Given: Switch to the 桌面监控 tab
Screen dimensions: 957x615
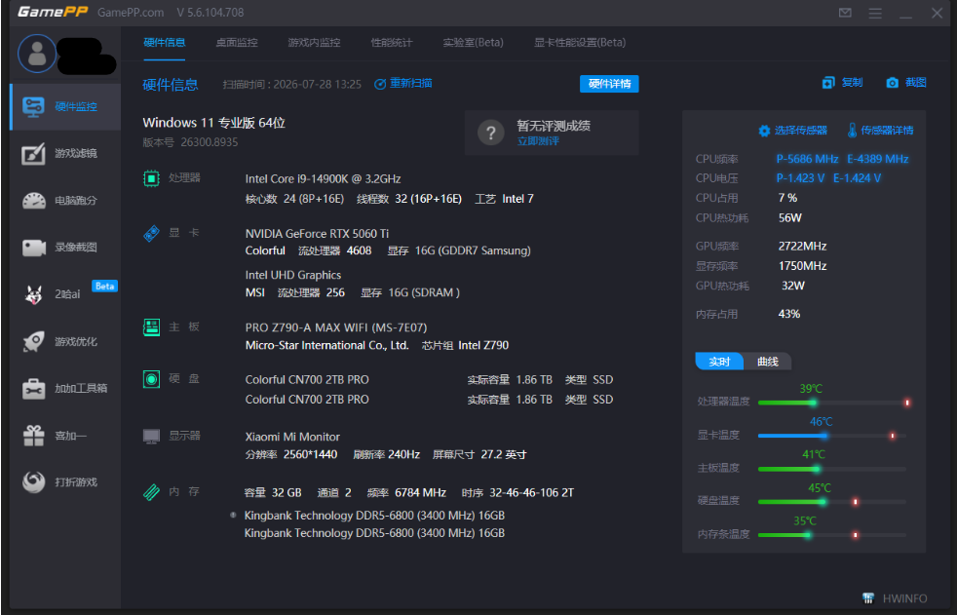Looking at the screenshot, I should coord(237,43).
